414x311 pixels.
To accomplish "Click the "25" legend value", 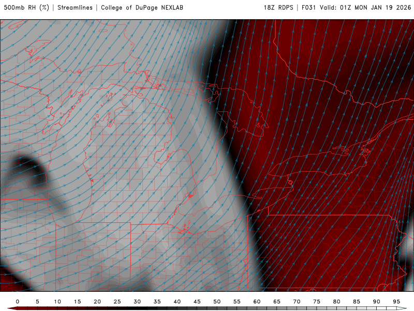I will 117,302.
